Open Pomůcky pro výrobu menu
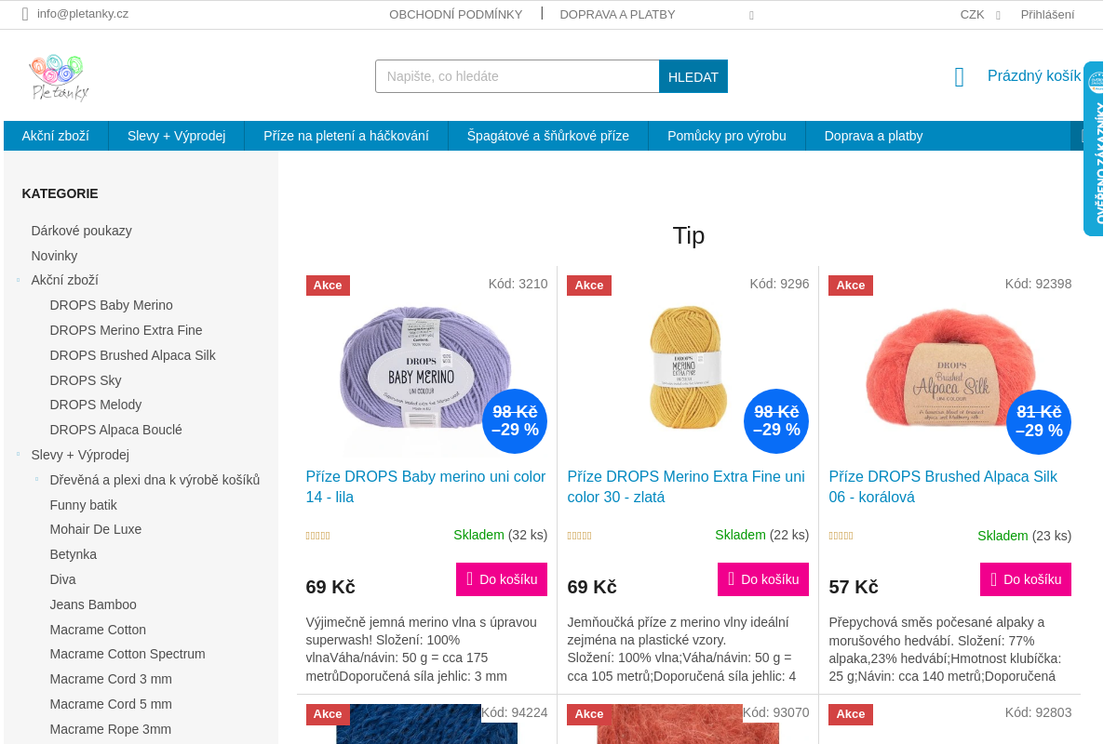This screenshot has height=744, width=1117. [727, 136]
